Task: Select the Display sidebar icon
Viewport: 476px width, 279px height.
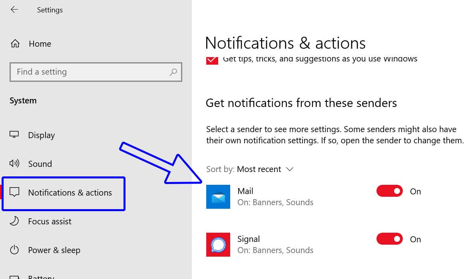Action: tap(14, 135)
